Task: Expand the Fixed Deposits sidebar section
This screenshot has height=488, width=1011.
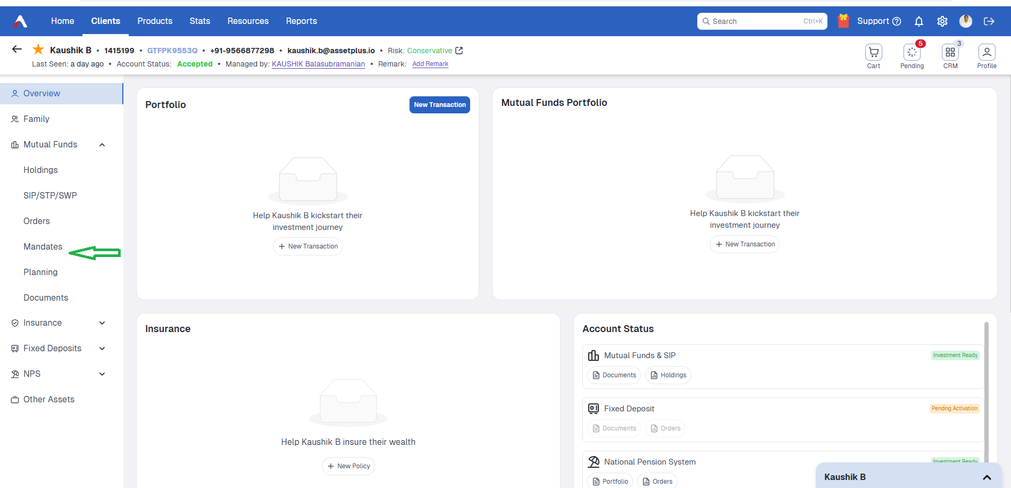Action: click(102, 349)
